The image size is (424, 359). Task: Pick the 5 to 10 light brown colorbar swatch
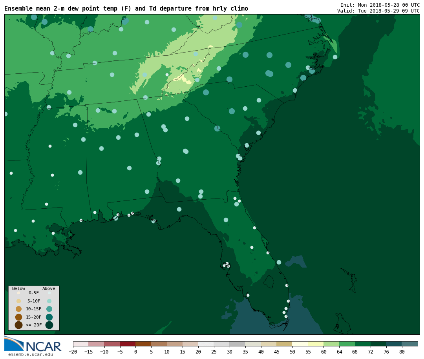159,344
